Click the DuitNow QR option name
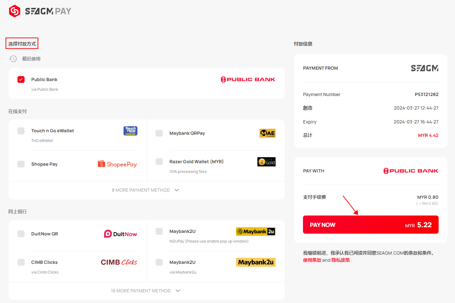This screenshot has width=455, height=303. 45,234
